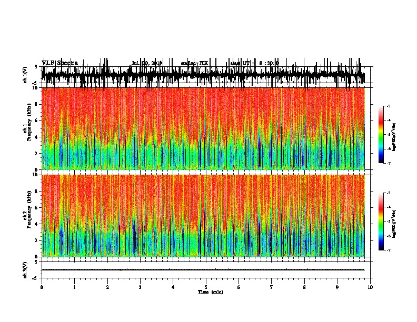Screen dimensions: 417x322
Task: Click the ch.3 flat voltage trace
Action: pyautogui.click(x=203, y=270)
